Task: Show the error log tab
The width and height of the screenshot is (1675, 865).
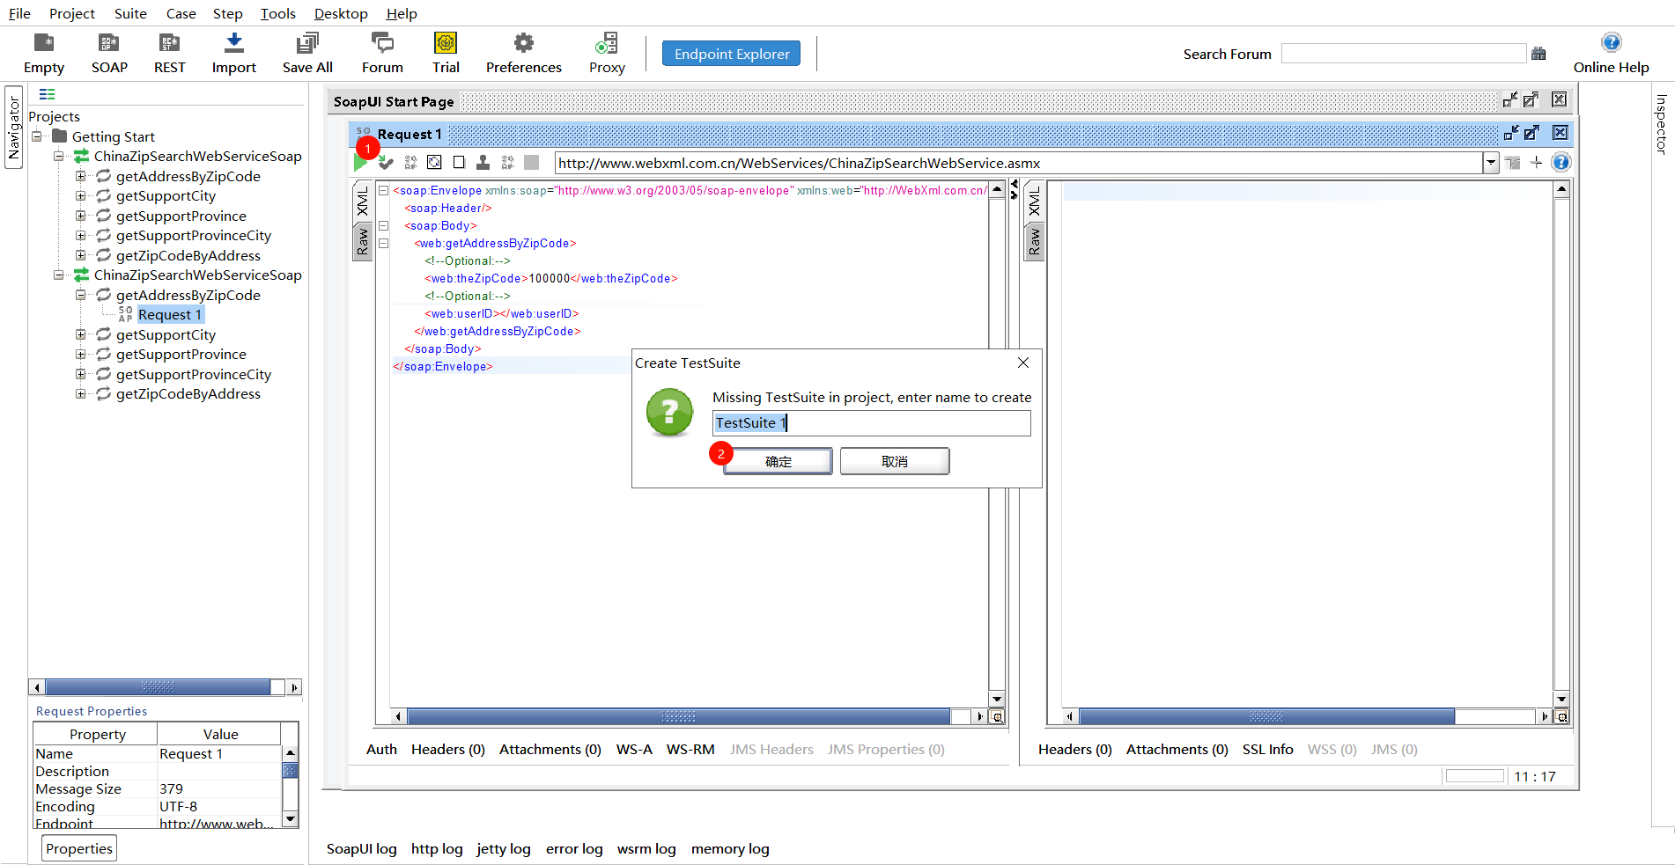Action: 574,848
